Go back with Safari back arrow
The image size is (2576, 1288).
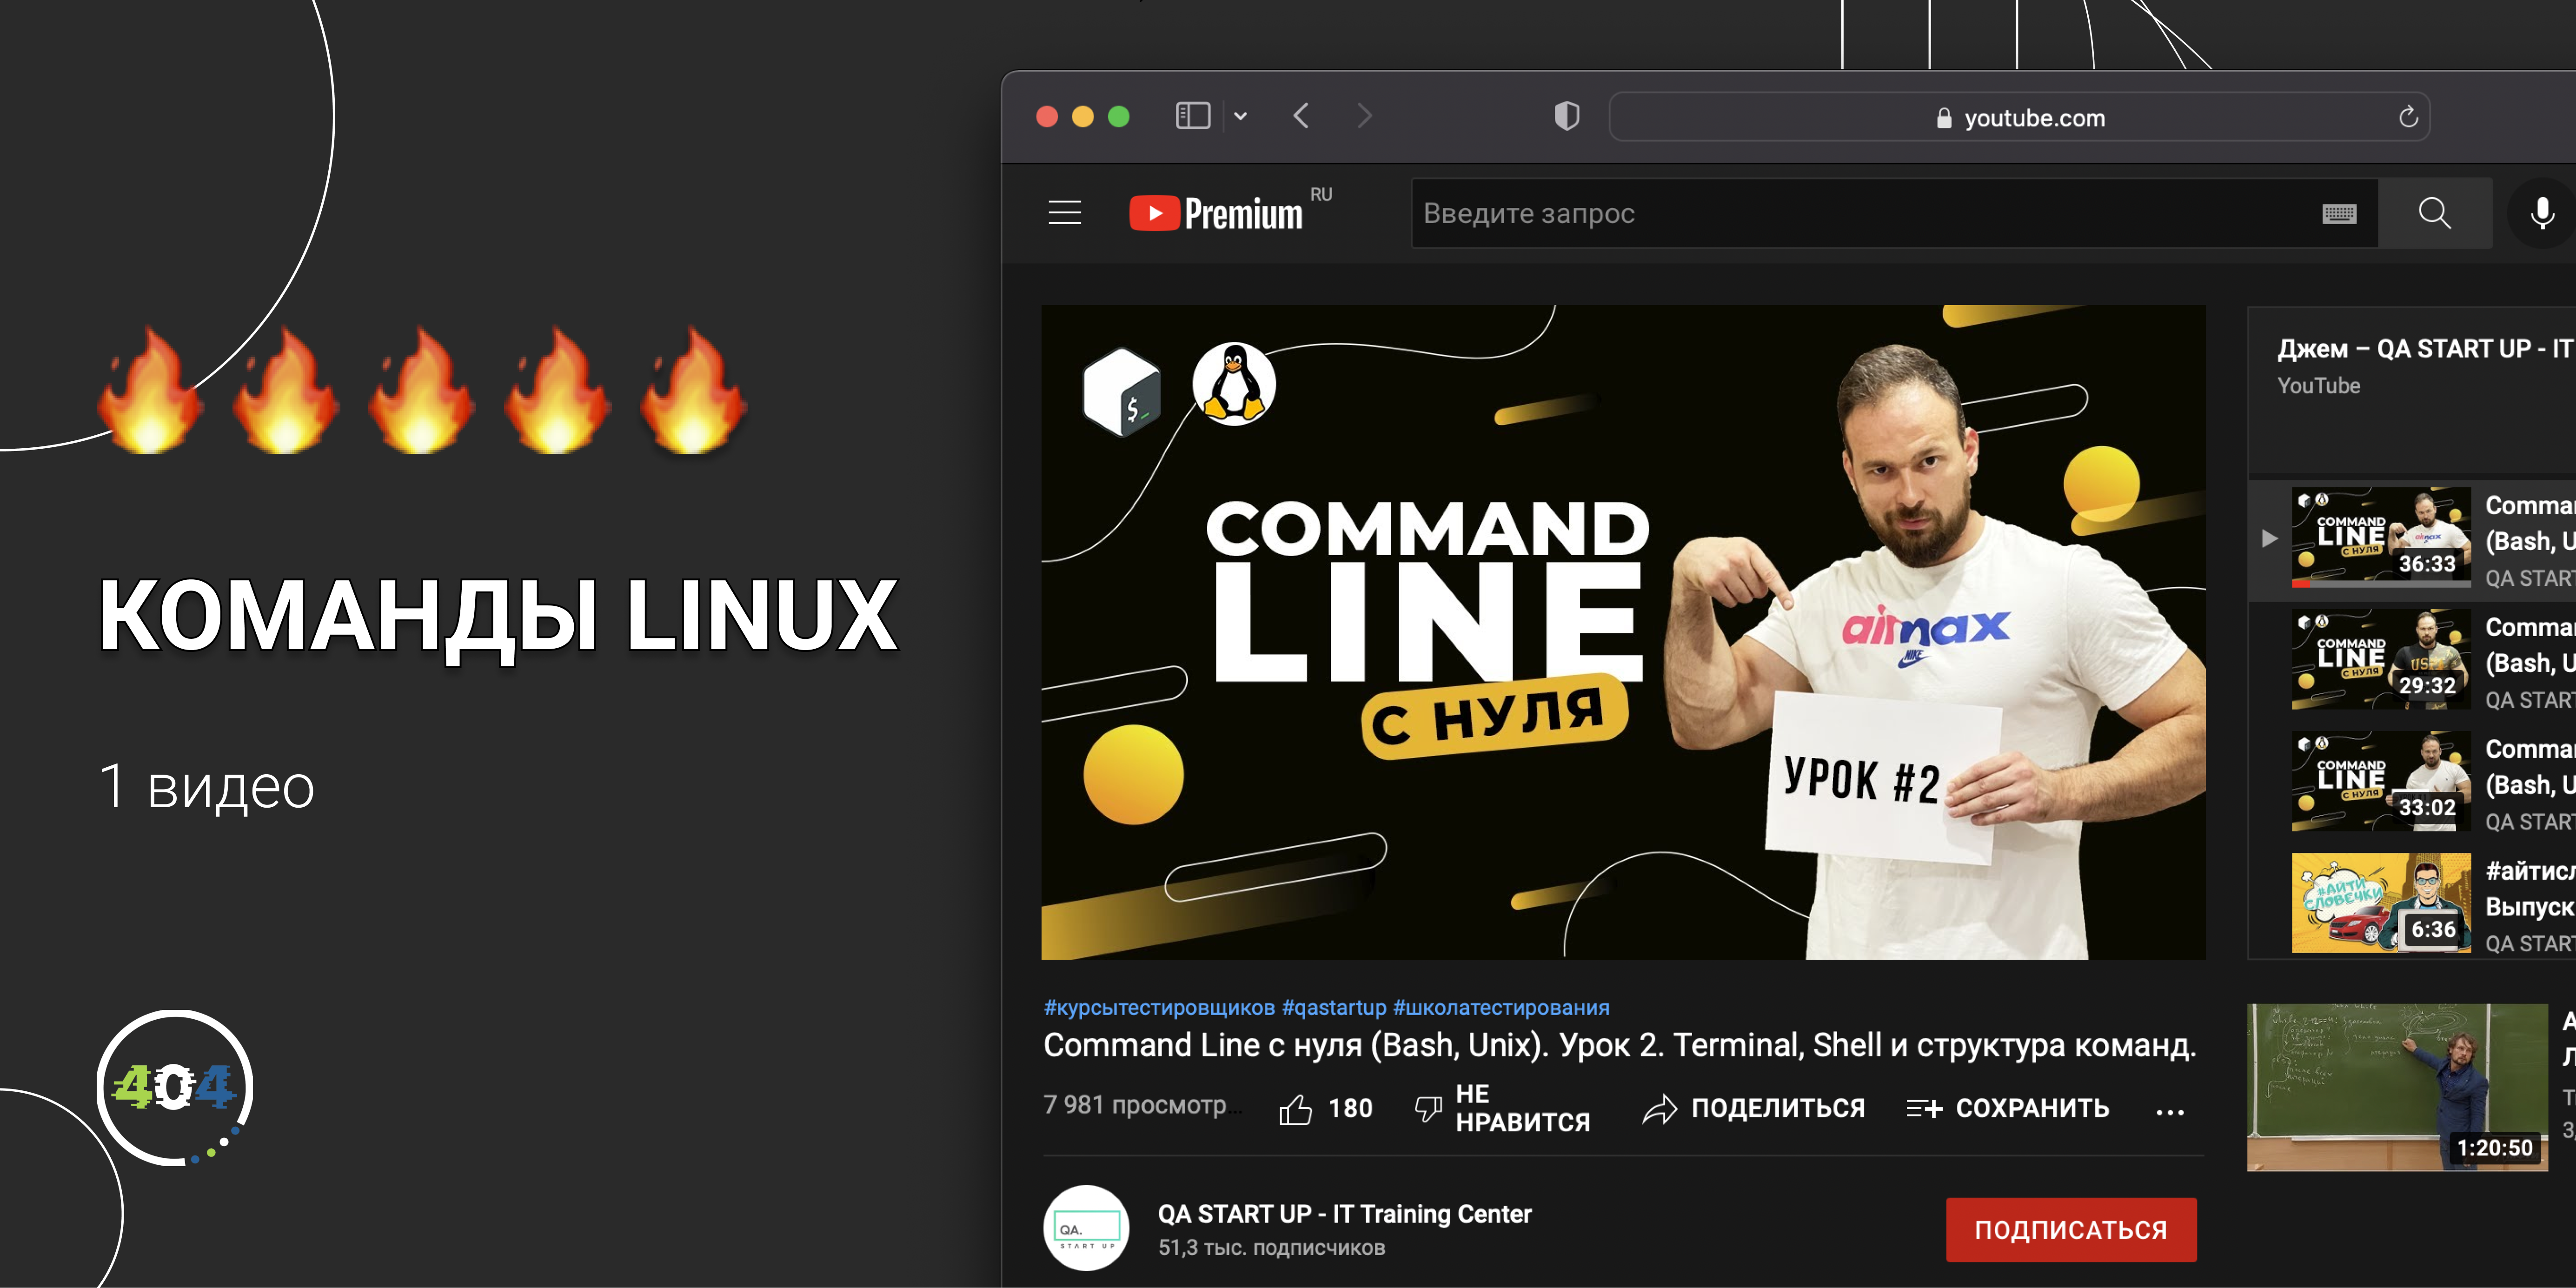1301,116
